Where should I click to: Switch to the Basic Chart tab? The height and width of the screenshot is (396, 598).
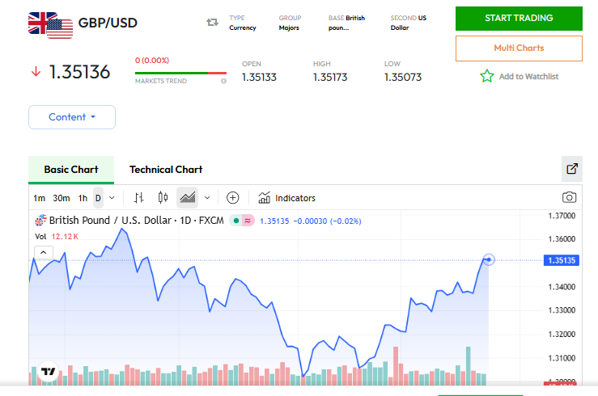click(x=71, y=170)
